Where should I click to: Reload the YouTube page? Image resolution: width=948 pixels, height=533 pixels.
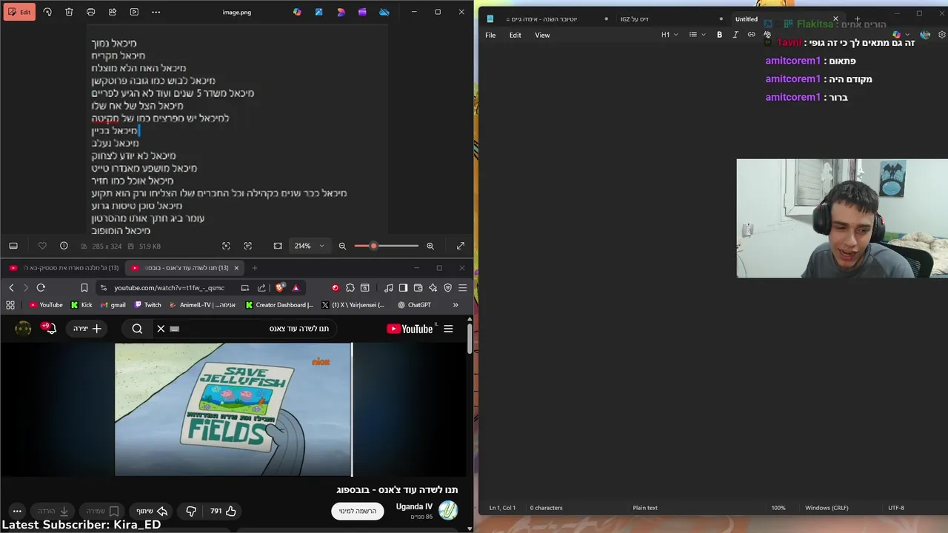[41, 288]
